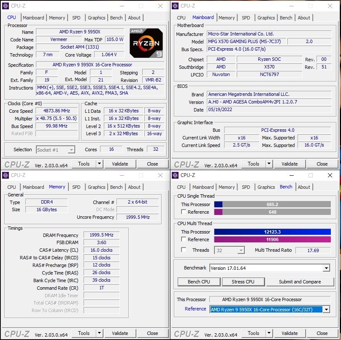Viewport: 341px width, 340px height.
Task: Toggle the Threads checkbox in Bench
Action: point(184,250)
